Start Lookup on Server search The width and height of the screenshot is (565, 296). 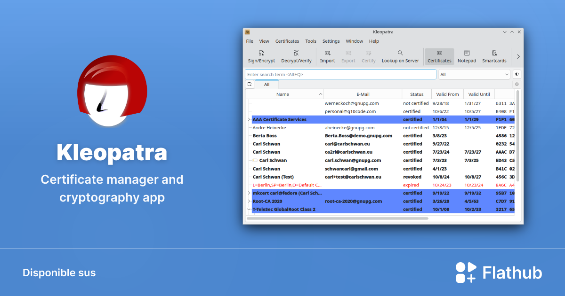tap(400, 56)
